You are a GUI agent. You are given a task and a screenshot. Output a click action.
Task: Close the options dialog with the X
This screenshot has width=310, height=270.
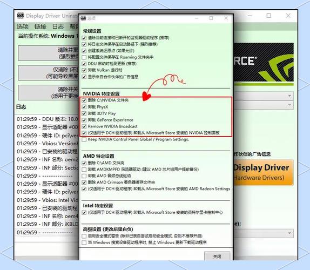tap(226, 18)
